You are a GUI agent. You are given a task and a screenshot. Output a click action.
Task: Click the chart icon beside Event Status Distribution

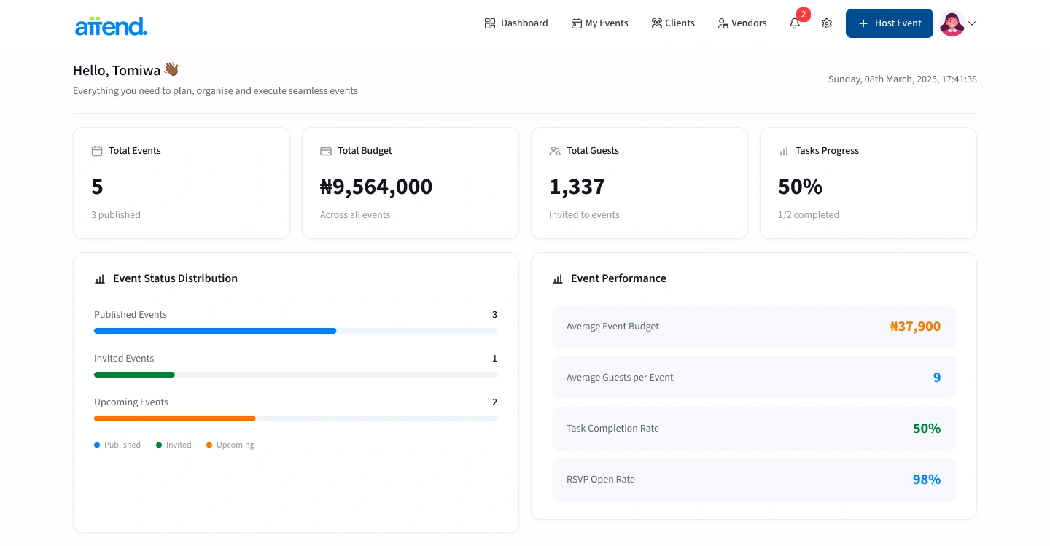click(x=100, y=278)
